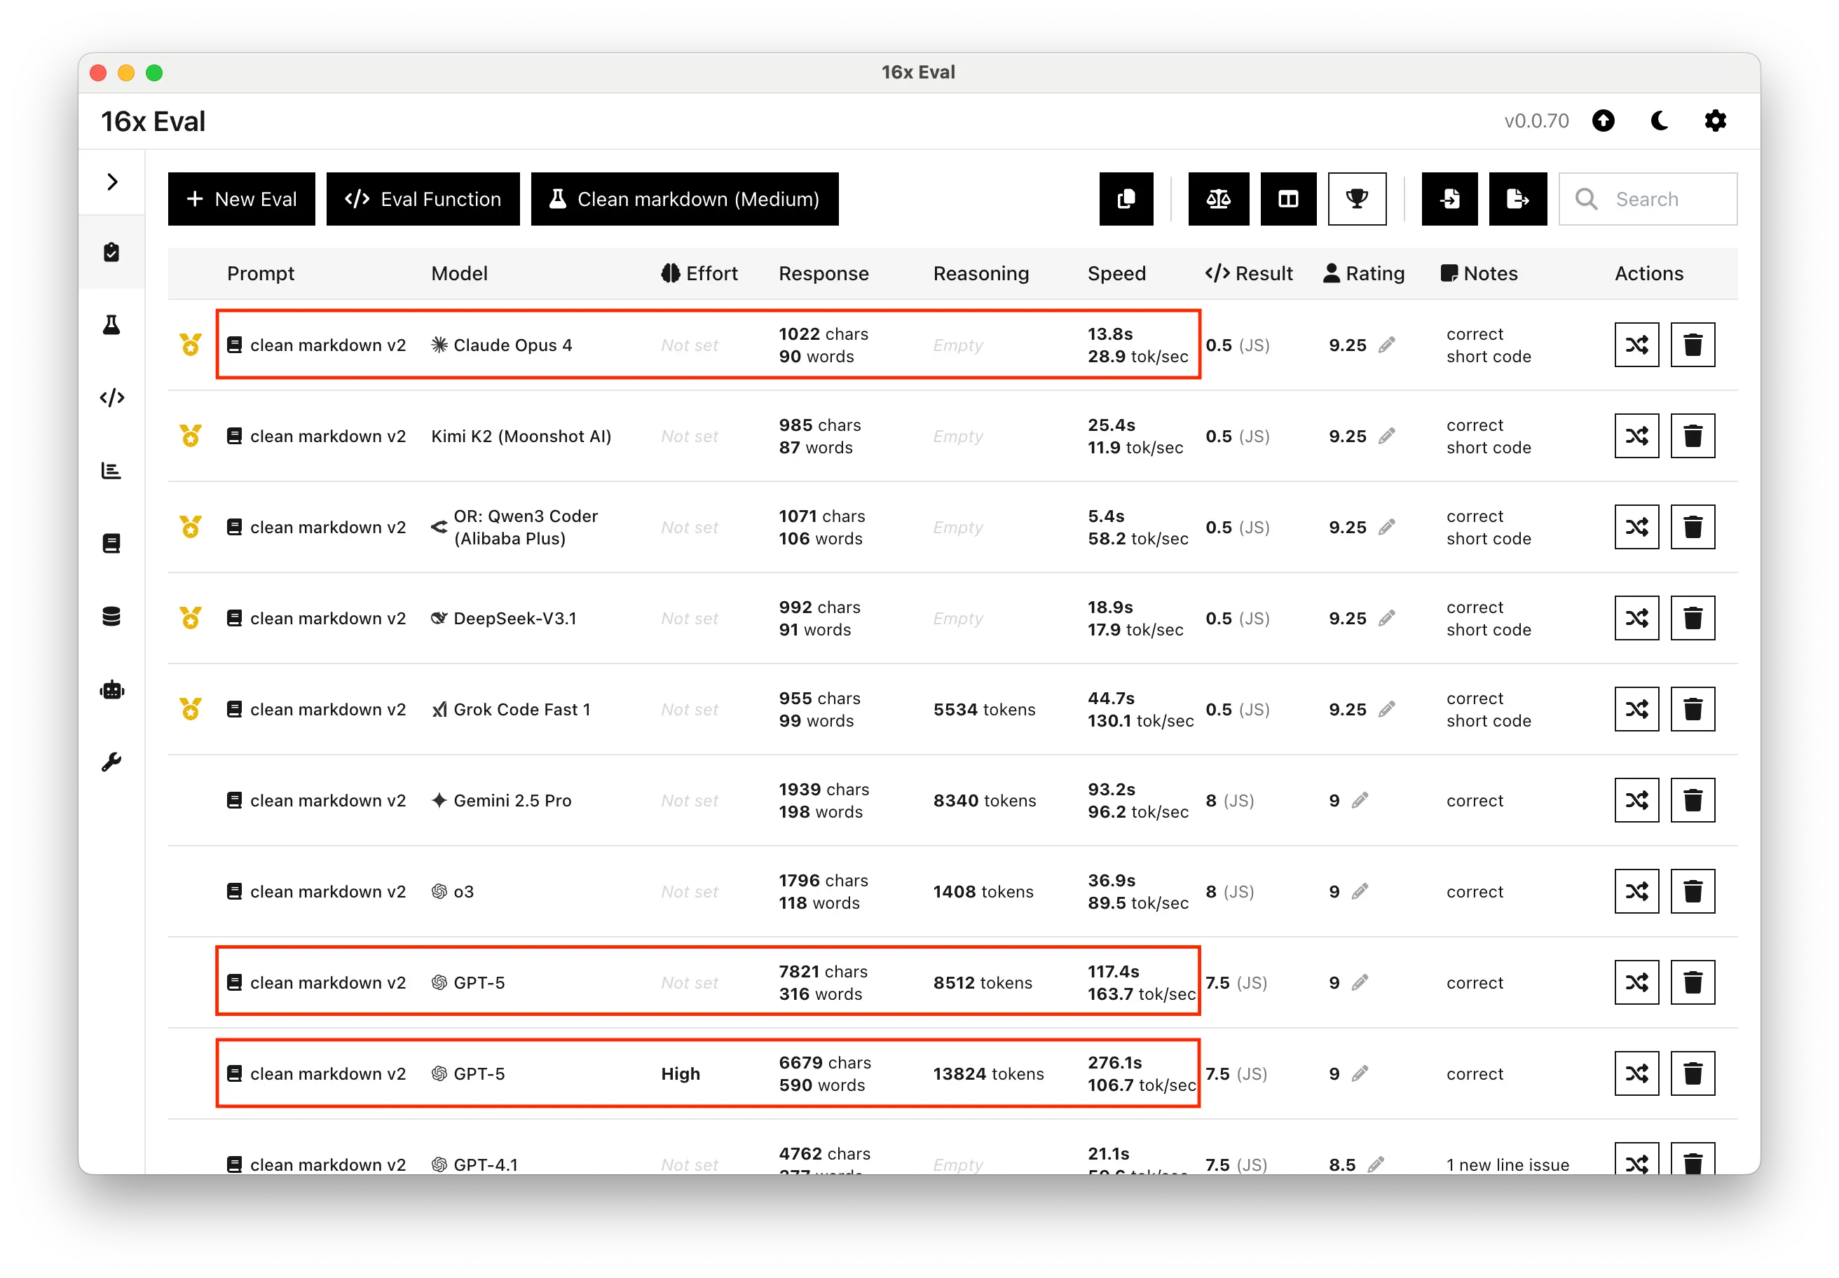Click shuffle rerun icon for o3 row
Image resolution: width=1839 pixels, height=1278 pixels.
click(1636, 891)
